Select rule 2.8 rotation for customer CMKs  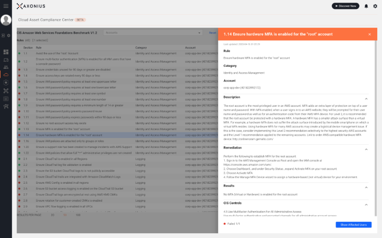118,201
